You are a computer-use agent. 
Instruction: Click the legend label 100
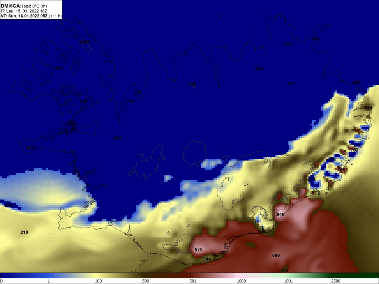(98, 281)
